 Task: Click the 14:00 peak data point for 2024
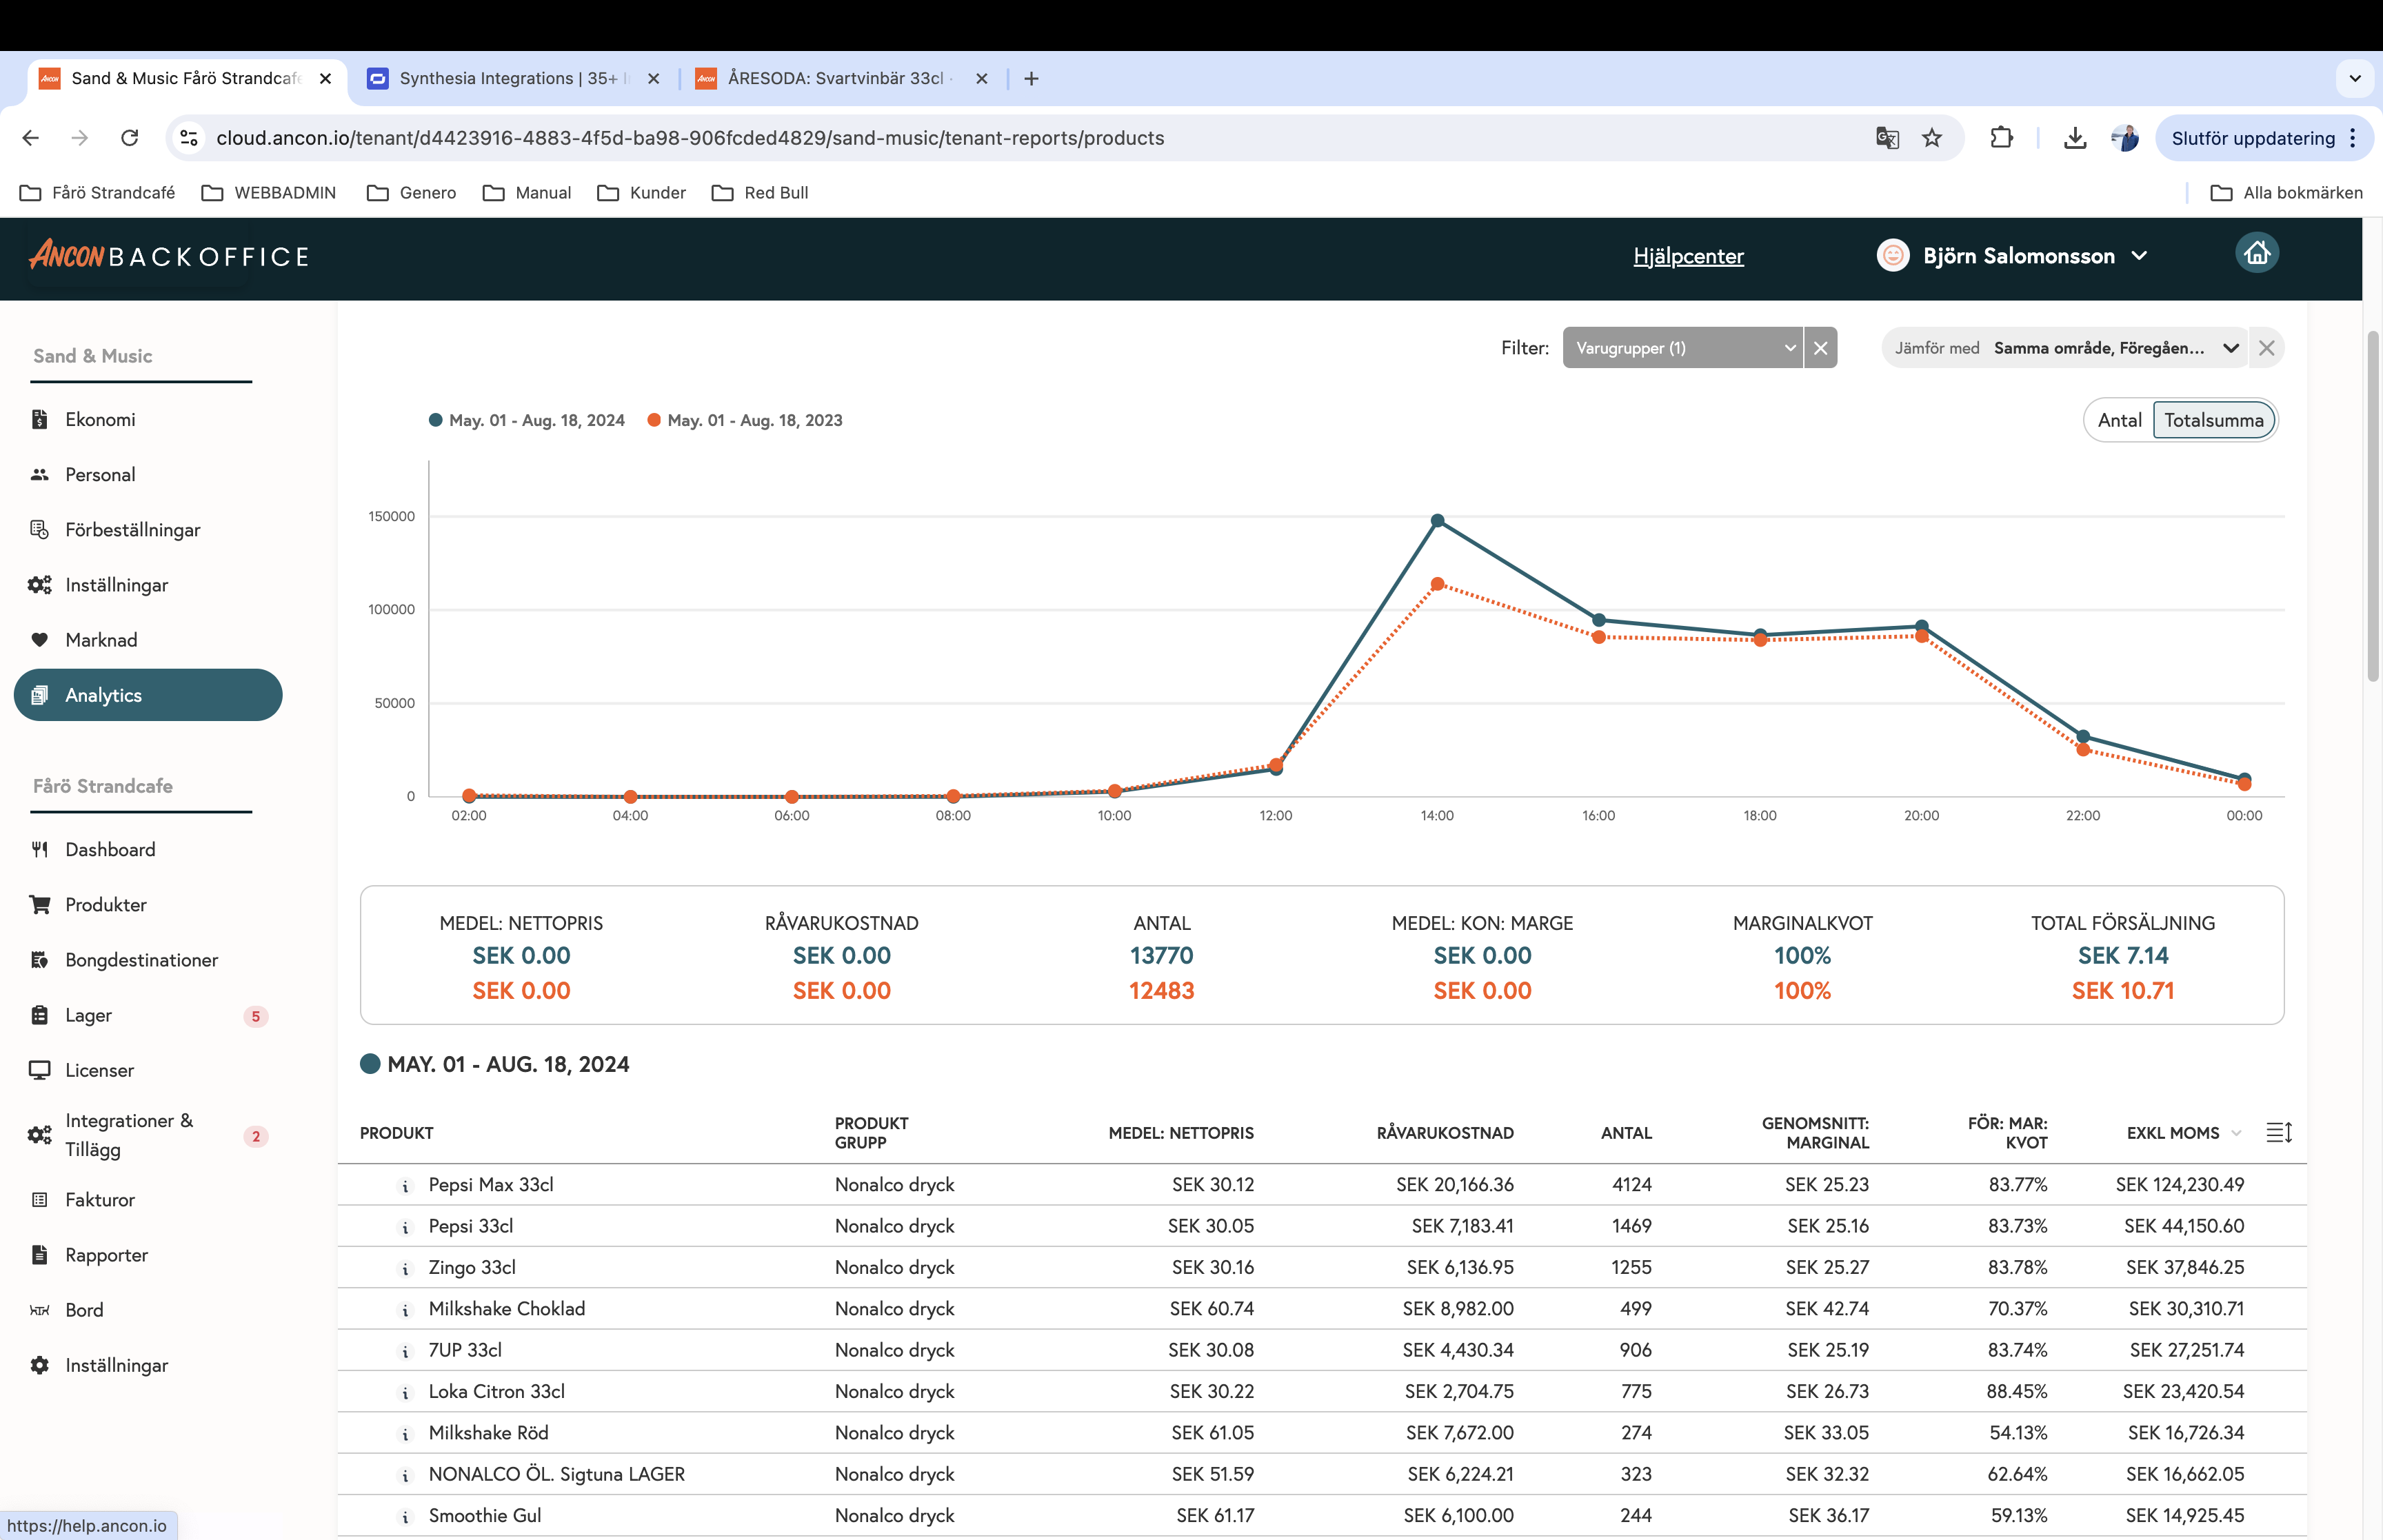tap(1437, 521)
